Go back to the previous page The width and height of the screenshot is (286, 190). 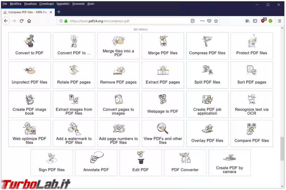click(6, 21)
